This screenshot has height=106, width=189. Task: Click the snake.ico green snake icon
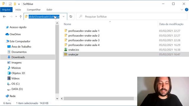pos(66,49)
